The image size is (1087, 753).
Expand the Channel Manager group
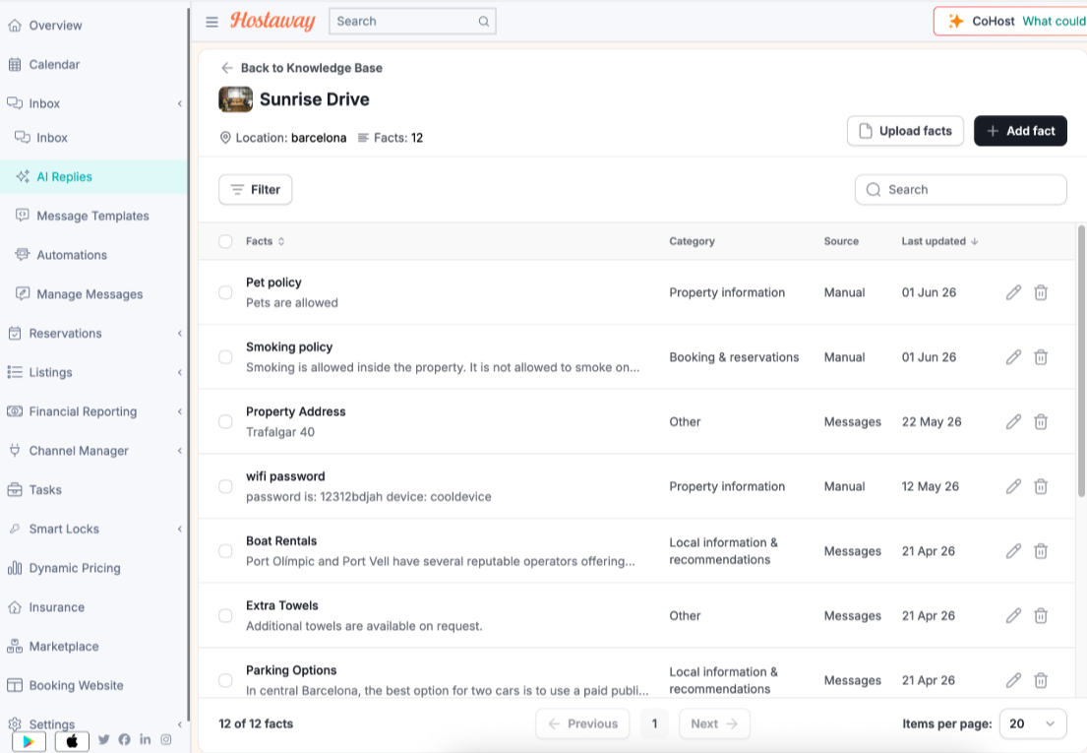pyautogui.click(x=180, y=451)
